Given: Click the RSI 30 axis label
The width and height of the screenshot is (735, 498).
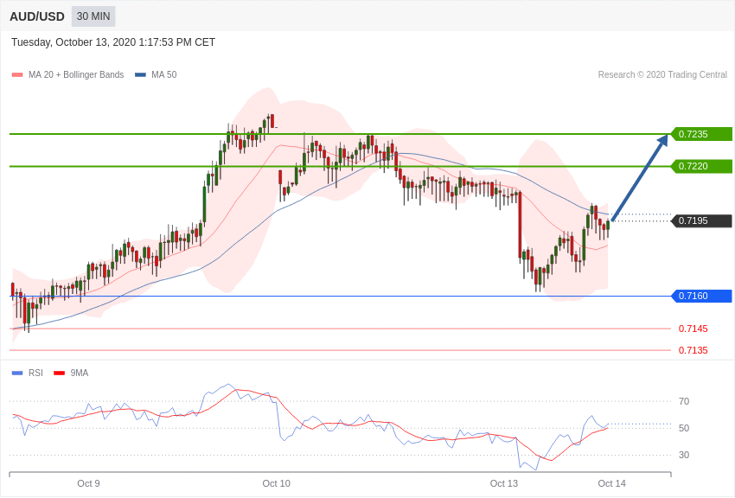Looking at the screenshot, I should [x=684, y=455].
